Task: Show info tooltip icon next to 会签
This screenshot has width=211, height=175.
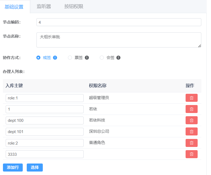Action: (118, 58)
